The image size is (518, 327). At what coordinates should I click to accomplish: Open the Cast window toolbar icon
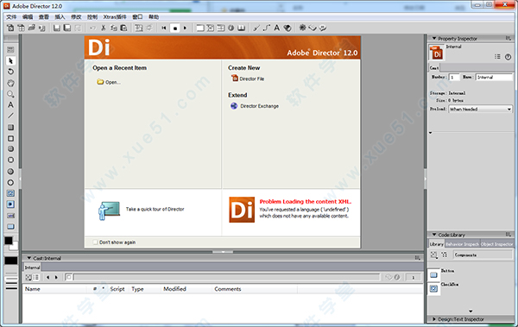click(x=210, y=28)
